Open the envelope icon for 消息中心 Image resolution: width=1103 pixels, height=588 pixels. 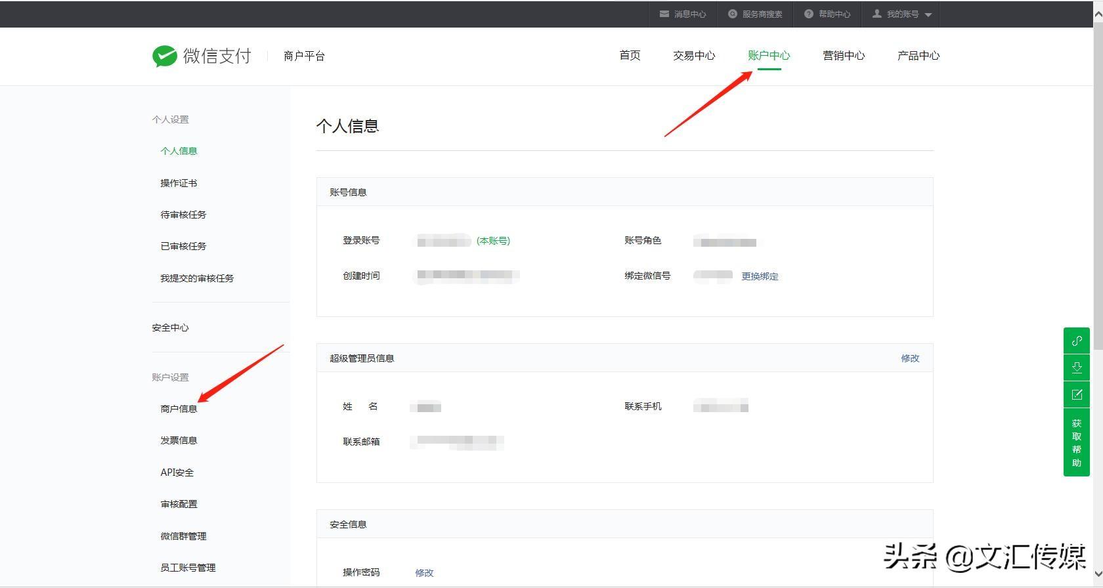tap(664, 14)
